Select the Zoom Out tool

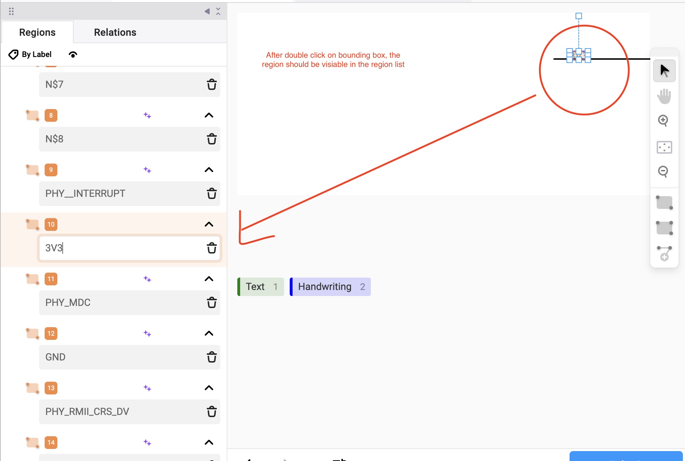664,172
